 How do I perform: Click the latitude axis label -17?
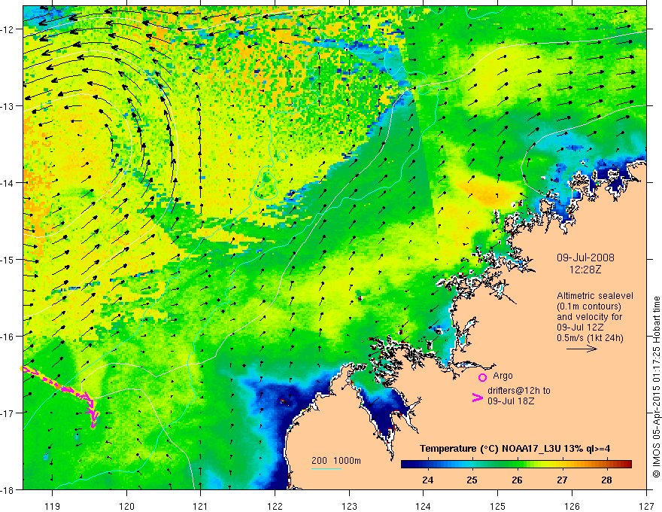8,413
